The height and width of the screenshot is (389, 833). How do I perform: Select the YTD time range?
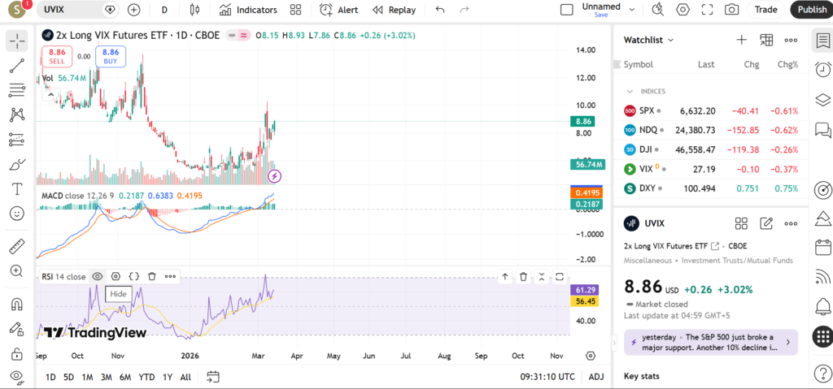point(146,377)
